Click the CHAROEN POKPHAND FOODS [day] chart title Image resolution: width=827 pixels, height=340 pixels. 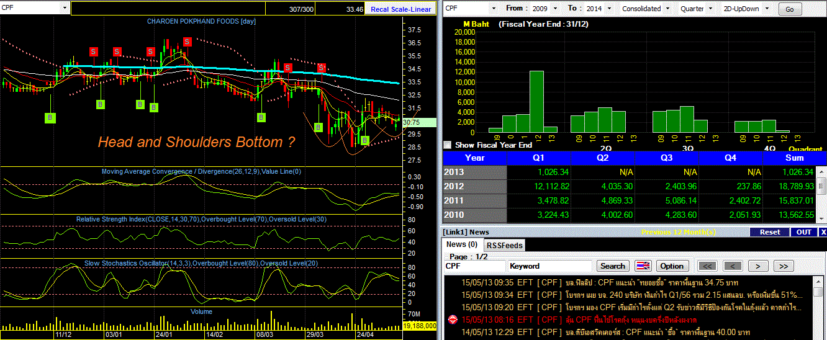tap(201, 21)
